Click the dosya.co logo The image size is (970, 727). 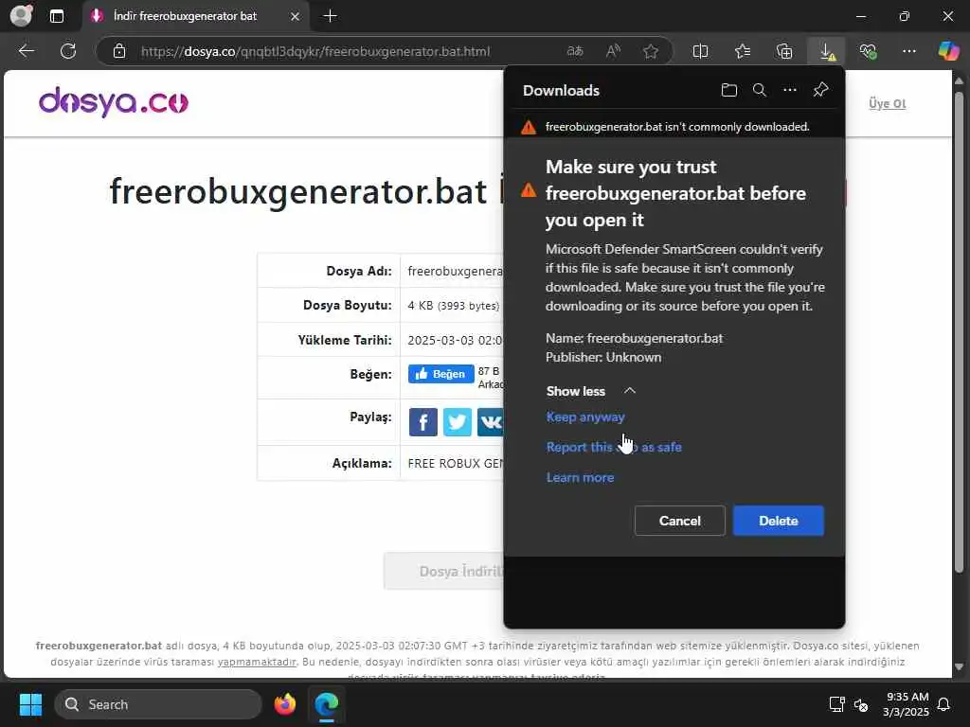(114, 102)
